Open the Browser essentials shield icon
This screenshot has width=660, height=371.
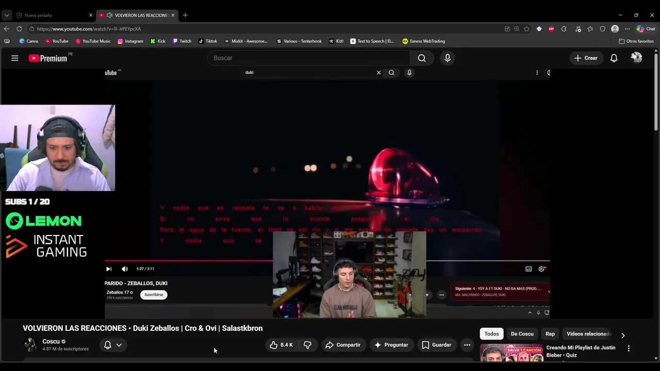coord(602,29)
